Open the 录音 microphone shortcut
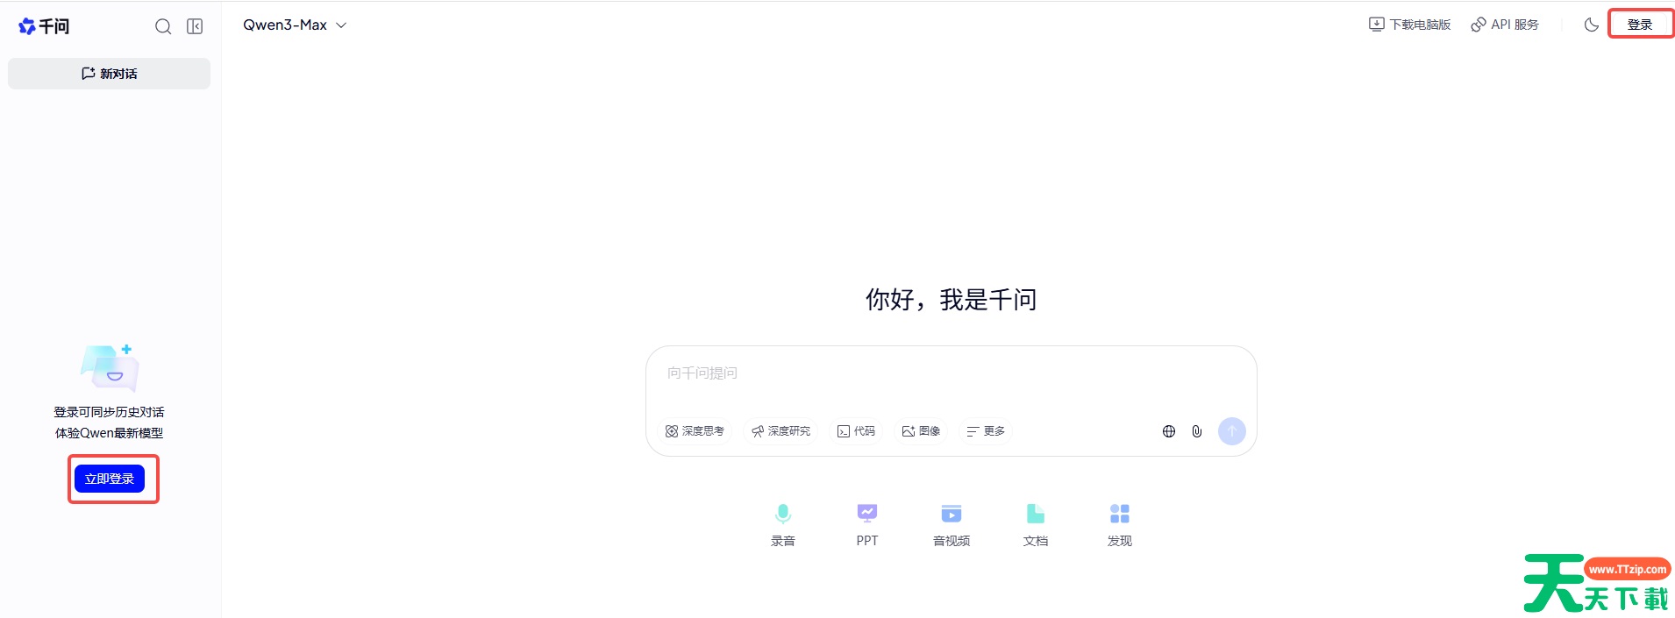Viewport: 1675px width, 618px height. click(x=783, y=524)
